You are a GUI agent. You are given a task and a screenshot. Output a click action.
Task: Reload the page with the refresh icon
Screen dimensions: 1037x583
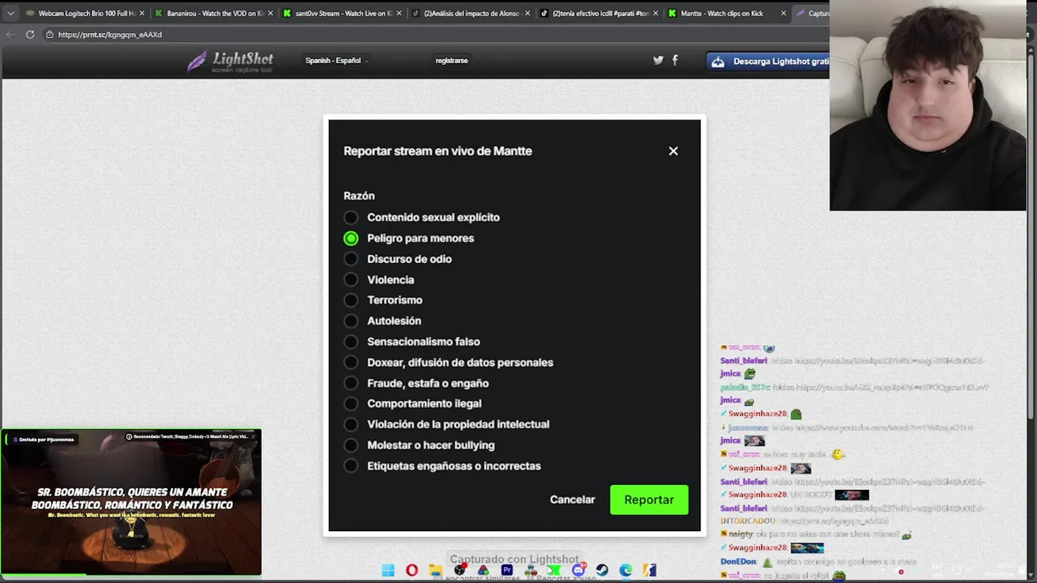[x=30, y=34]
